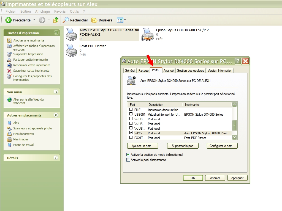The image size is (282, 211).
Task: Check the FOXIT... port checkbox
Action: click(x=131, y=137)
